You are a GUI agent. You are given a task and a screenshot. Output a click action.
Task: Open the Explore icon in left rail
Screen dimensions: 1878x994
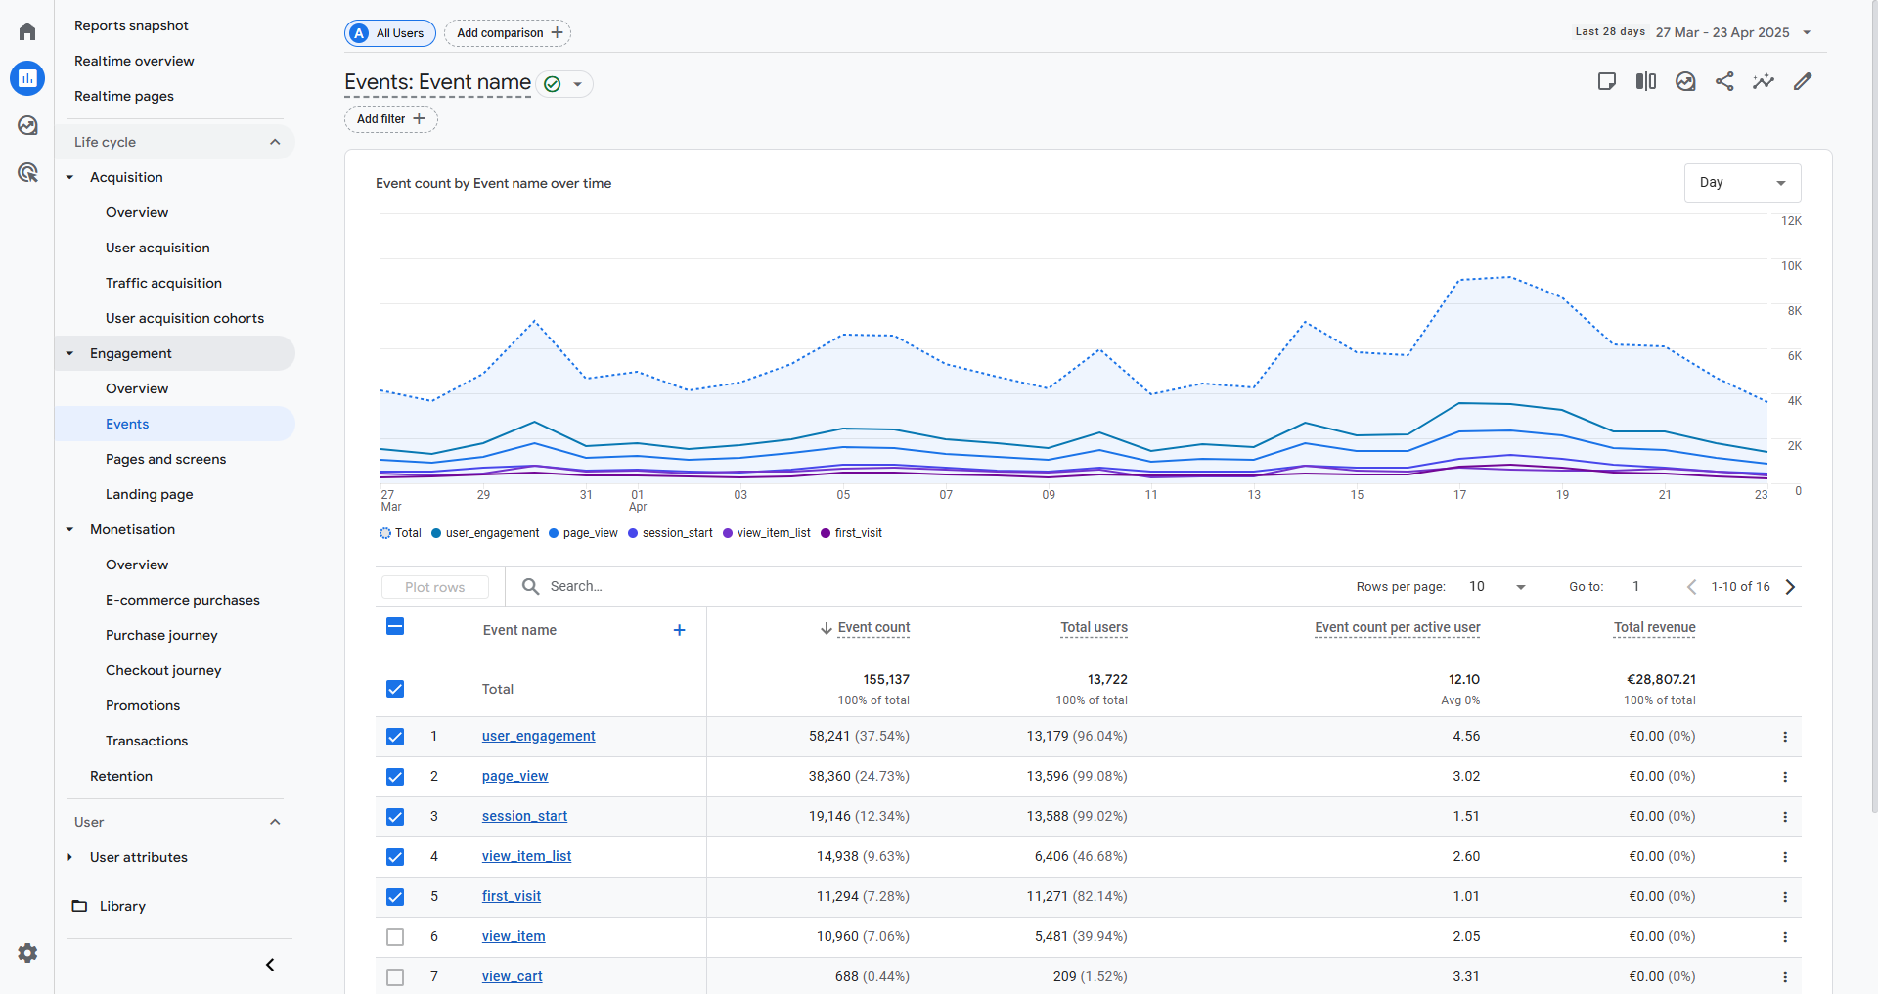point(27,125)
